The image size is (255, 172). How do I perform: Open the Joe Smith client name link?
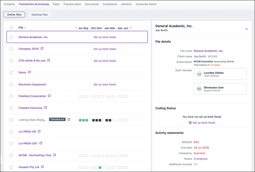point(200,56)
